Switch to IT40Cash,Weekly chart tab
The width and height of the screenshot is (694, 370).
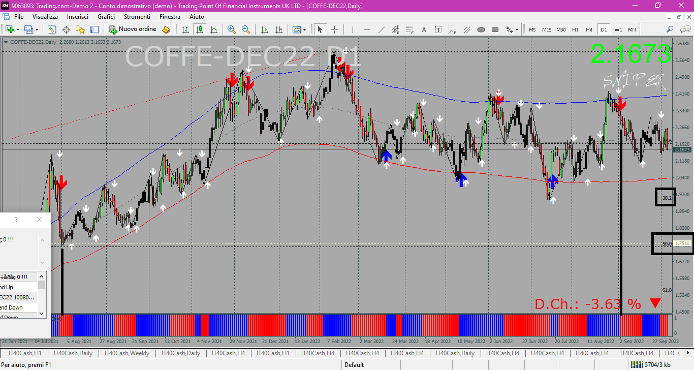click(x=127, y=353)
